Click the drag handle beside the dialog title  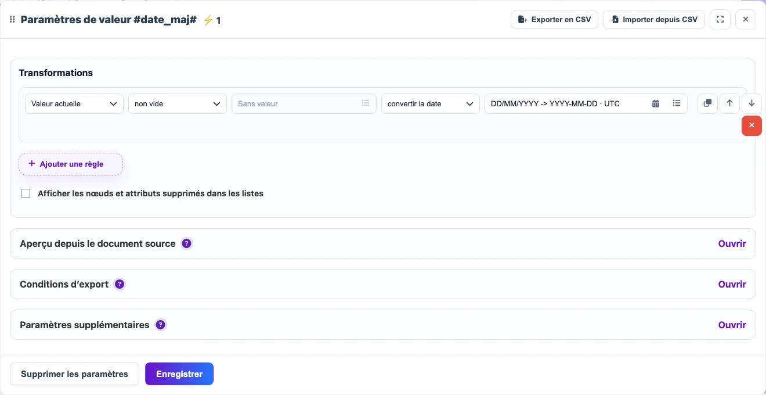(x=12, y=20)
